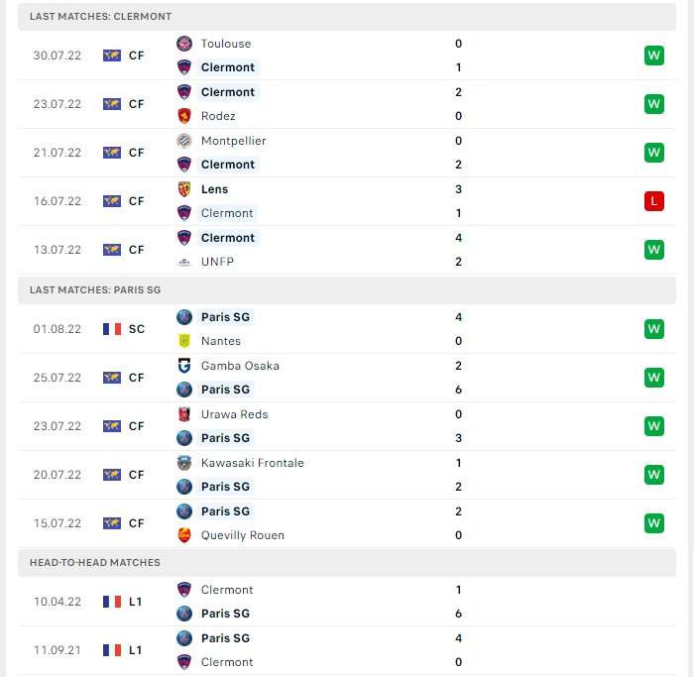The image size is (694, 677).
Task: Click the French flag next to SC on 01.08.22
Action: (112, 329)
